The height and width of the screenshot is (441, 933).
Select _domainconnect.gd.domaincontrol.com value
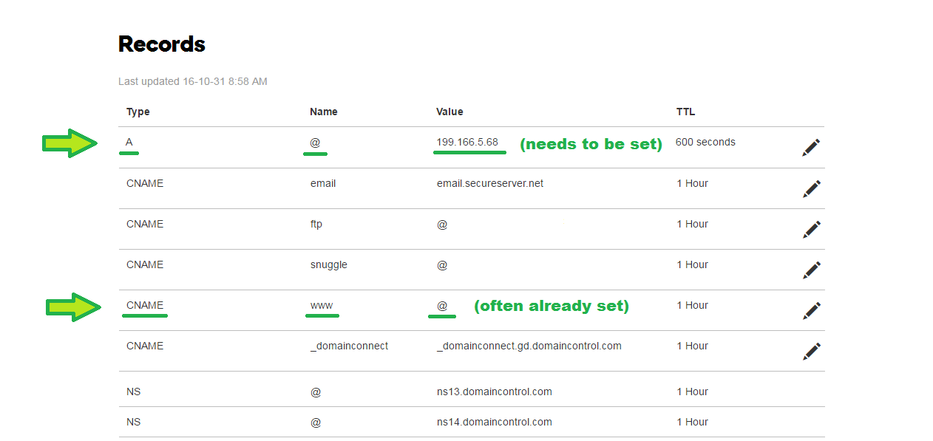pos(529,346)
